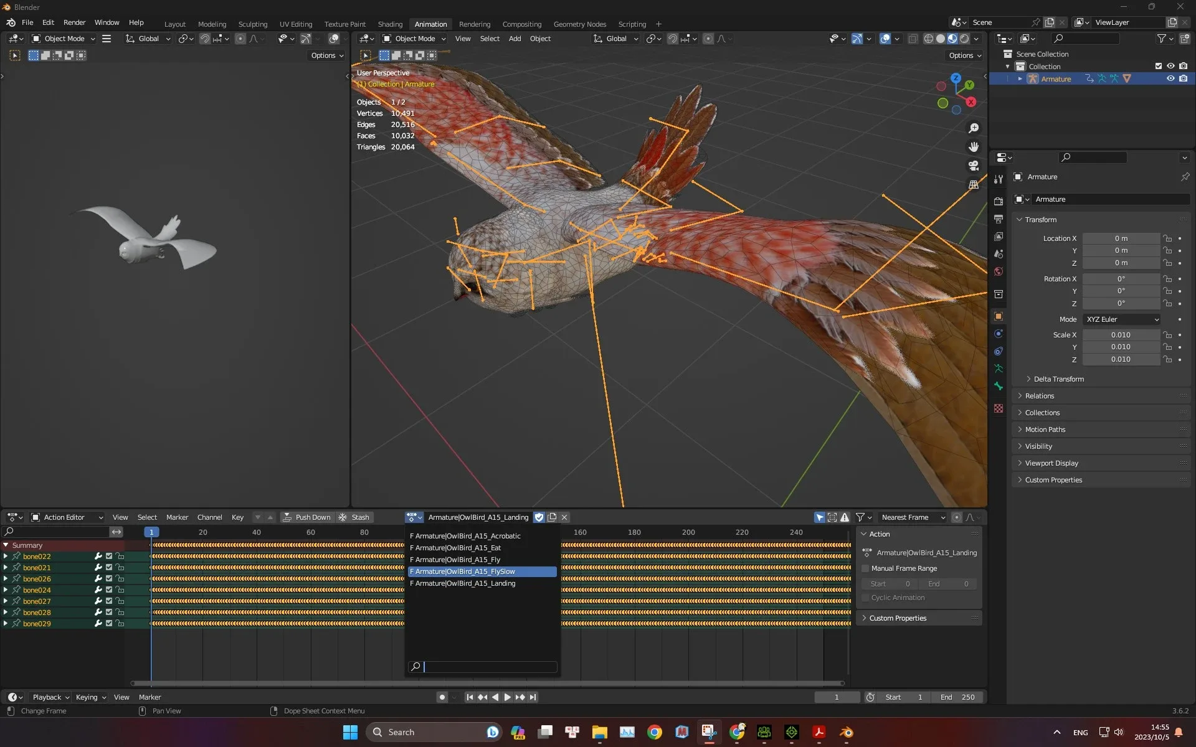Click the pan view hand icon
This screenshot has height=747, width=1196.
(x=974, y=147)
